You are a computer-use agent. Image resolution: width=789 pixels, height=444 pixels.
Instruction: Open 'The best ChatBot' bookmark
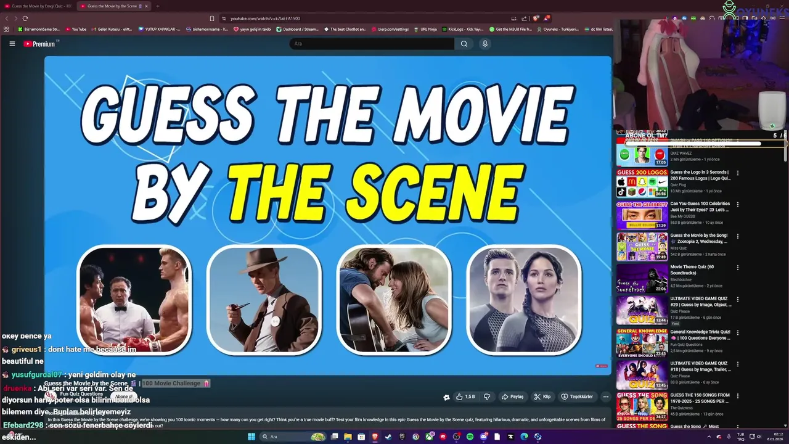[x=345, y=29]
